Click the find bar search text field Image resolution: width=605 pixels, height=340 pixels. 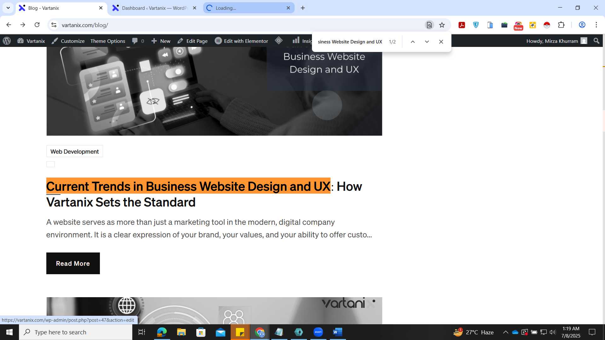[350, 42]
